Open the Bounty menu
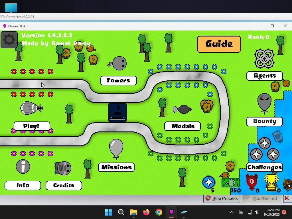Viewport: 292px width, 219px height. [264, 121]
